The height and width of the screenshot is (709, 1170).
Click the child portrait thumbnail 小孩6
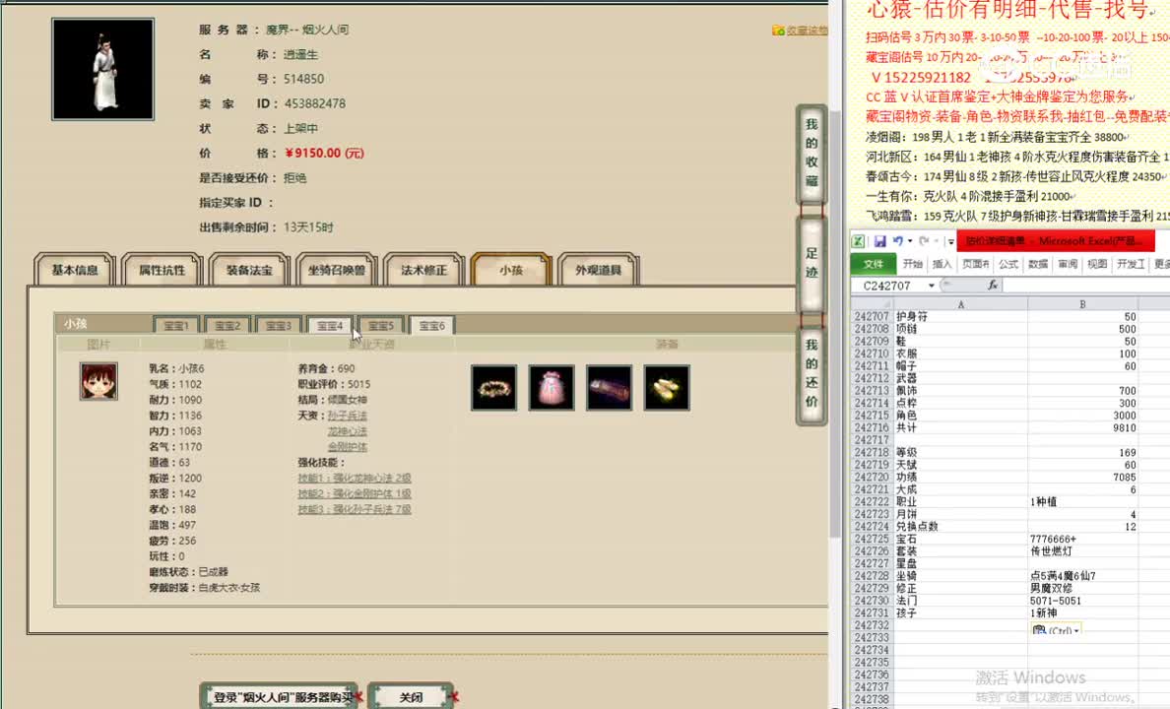98,381
